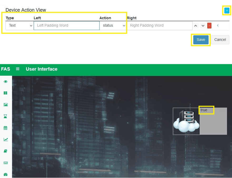The width and height of the screenshot is (232, 178).
Task: Select the keyboard icon in sidebar
Action: 6,163
